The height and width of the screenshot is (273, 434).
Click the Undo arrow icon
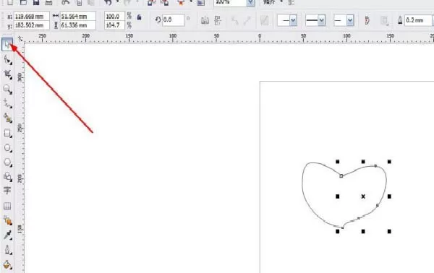point(108,2)
